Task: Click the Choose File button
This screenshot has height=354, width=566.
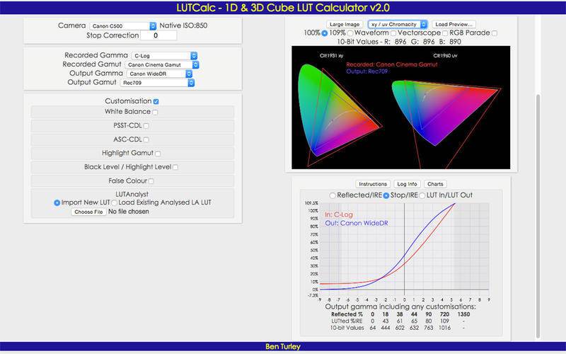Action: (x=88, y=212)
